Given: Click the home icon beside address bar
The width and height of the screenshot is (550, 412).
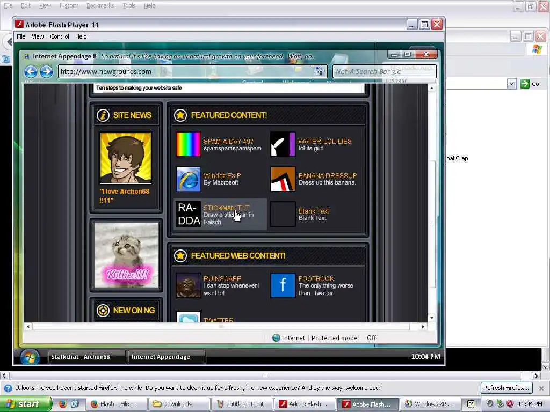Looking at the screenshot, I should pyautogui.click(x=319, y=71).
